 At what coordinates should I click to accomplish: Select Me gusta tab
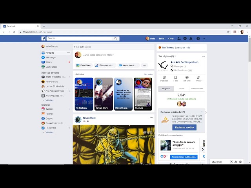(x=166, y=89)
